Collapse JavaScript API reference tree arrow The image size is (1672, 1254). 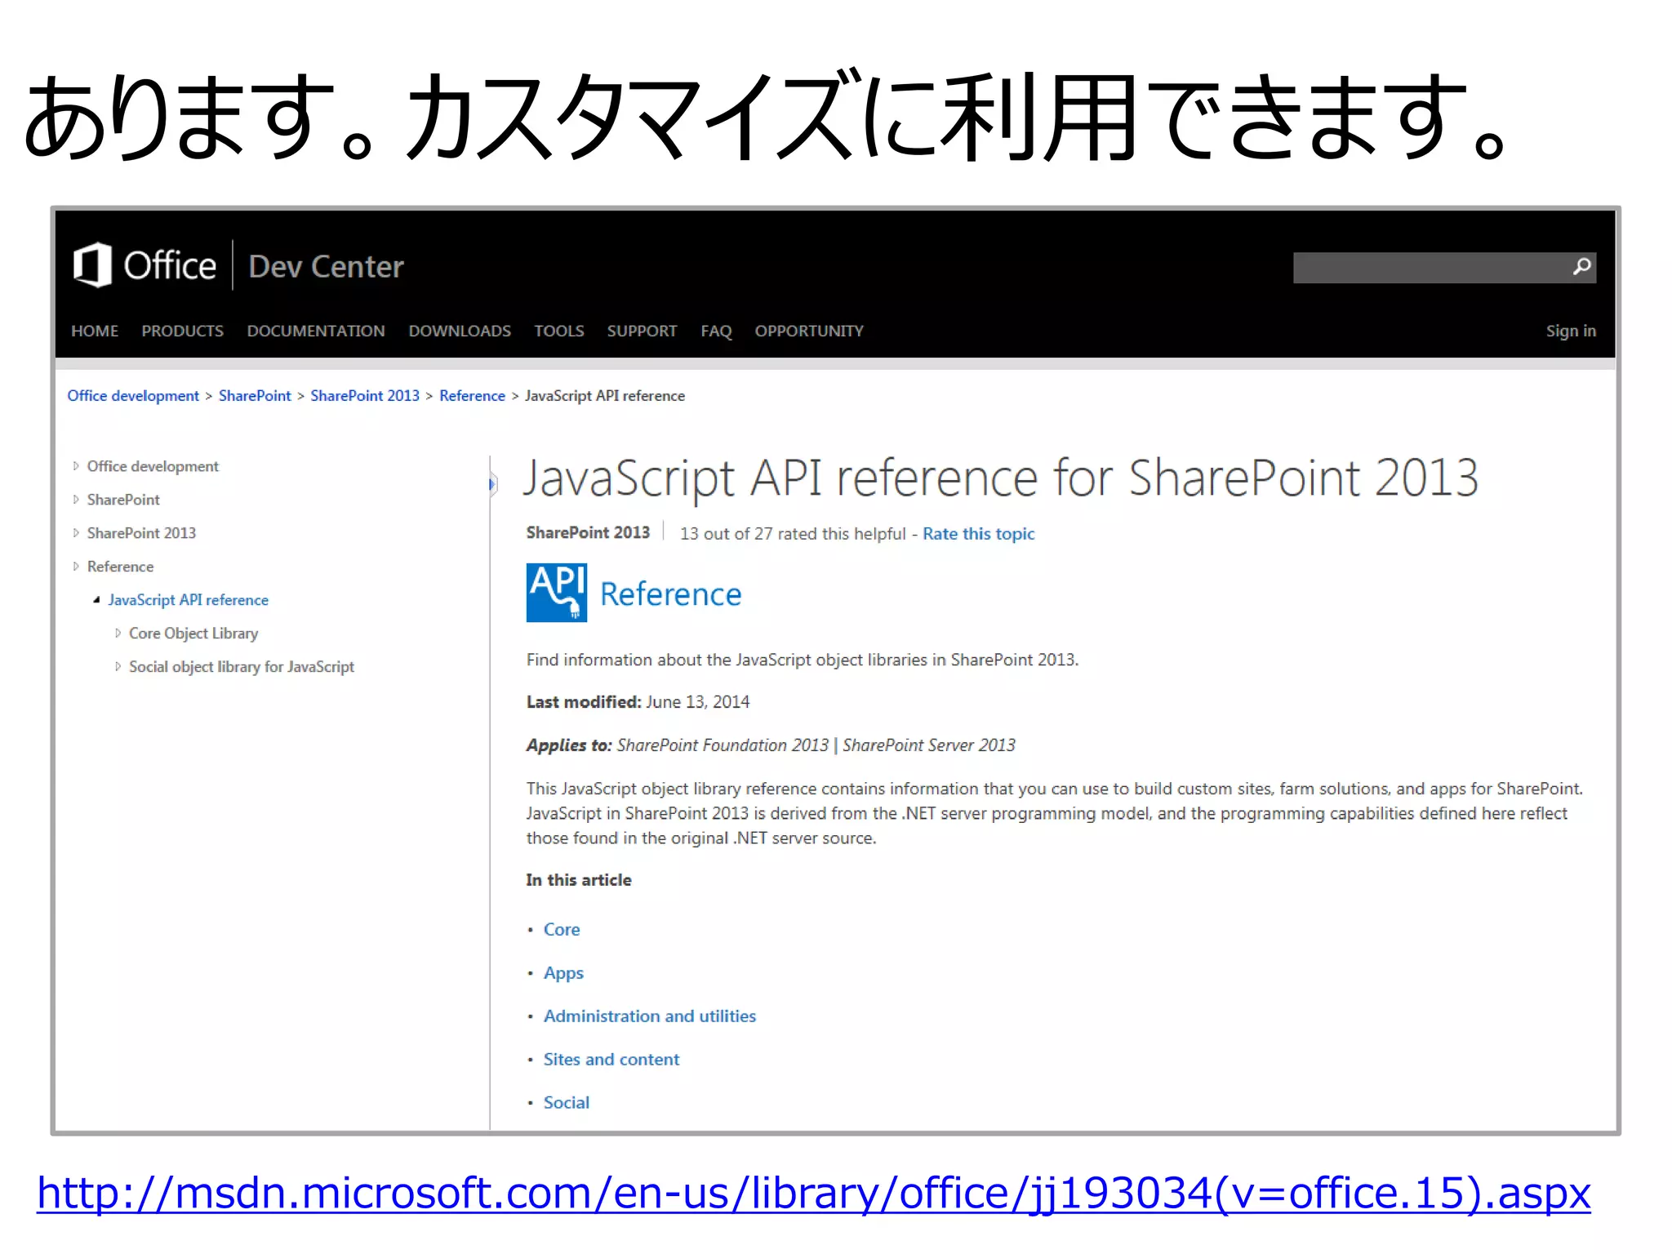pyautogui.click(x=96, y=600)
